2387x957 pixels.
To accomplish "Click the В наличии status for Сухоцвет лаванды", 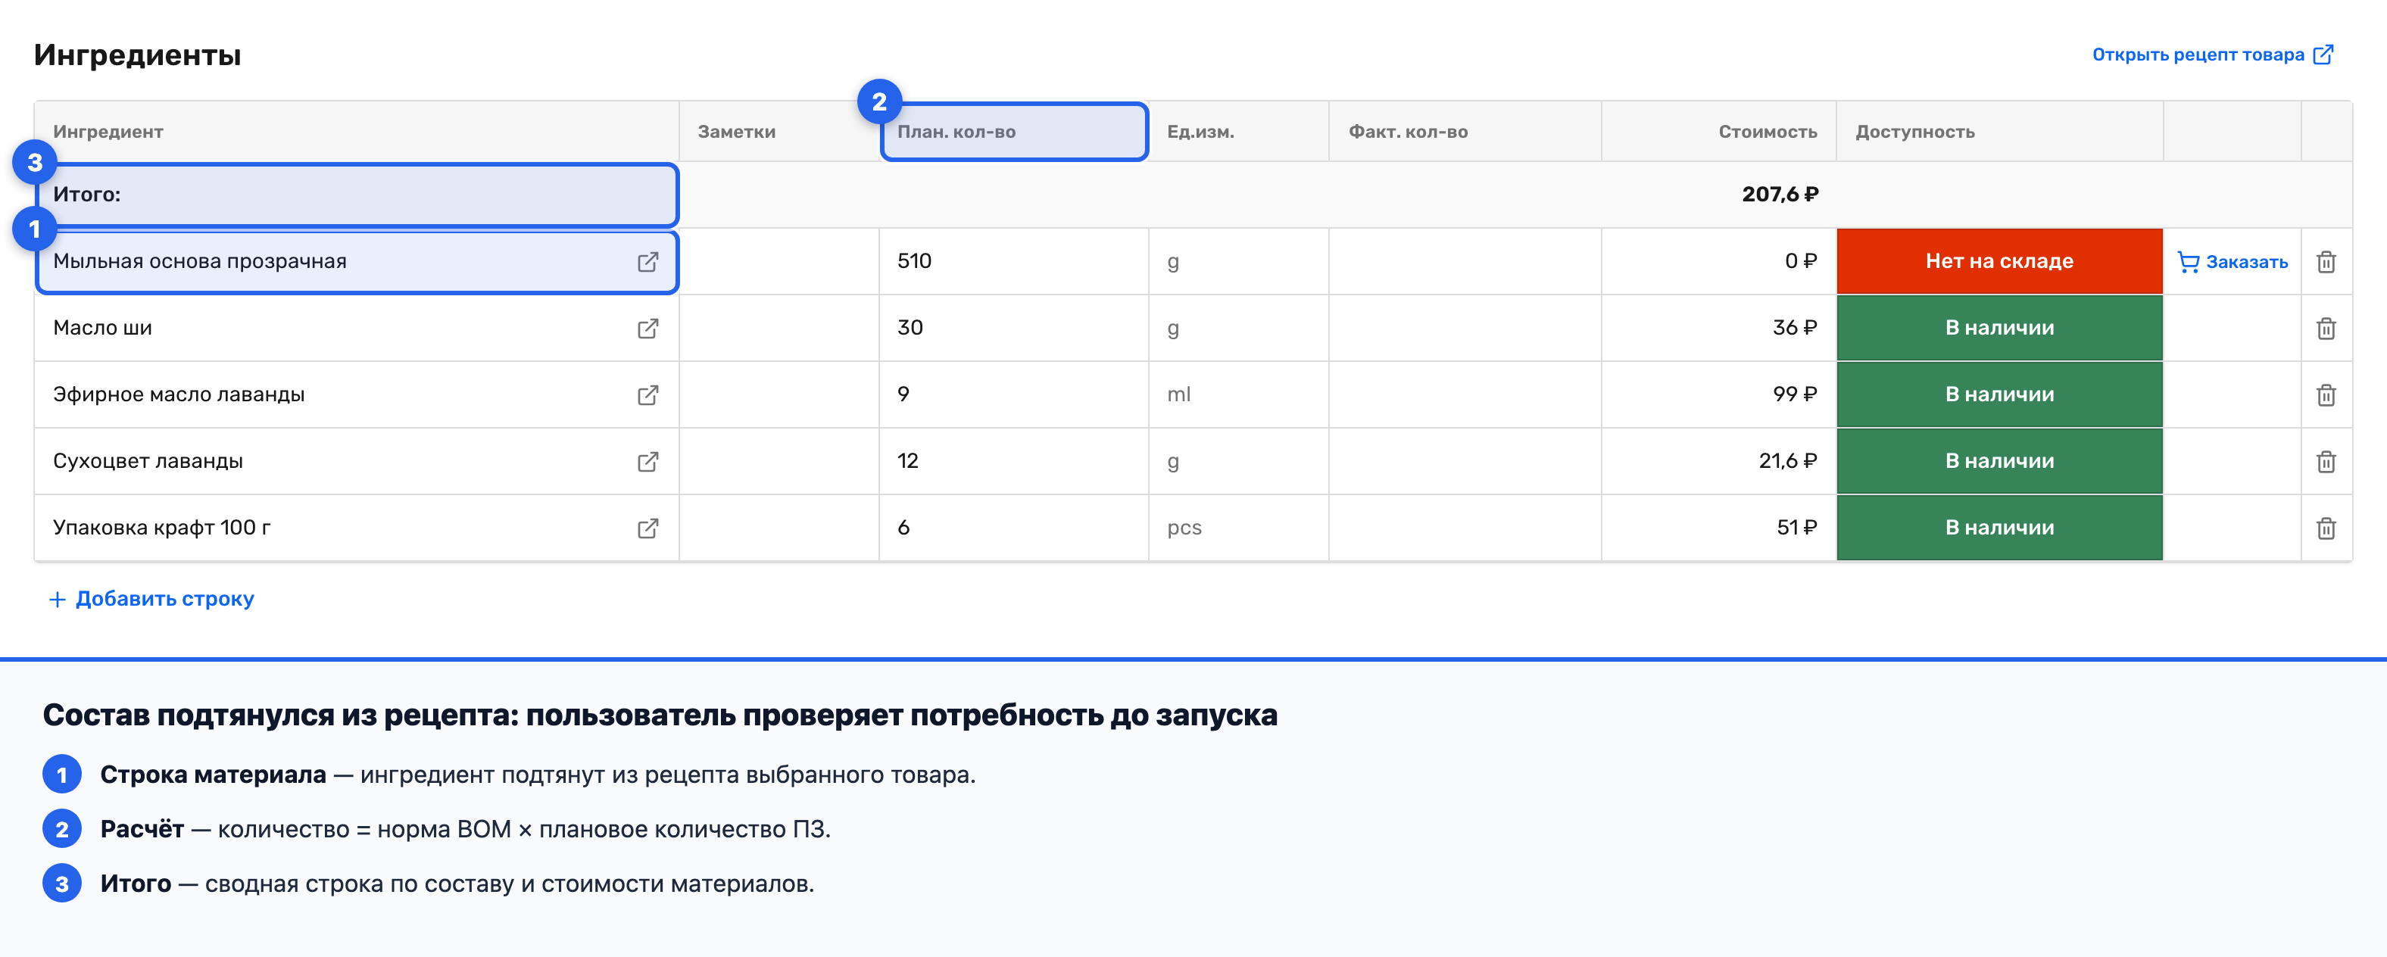I will [x=1999, y=461].
